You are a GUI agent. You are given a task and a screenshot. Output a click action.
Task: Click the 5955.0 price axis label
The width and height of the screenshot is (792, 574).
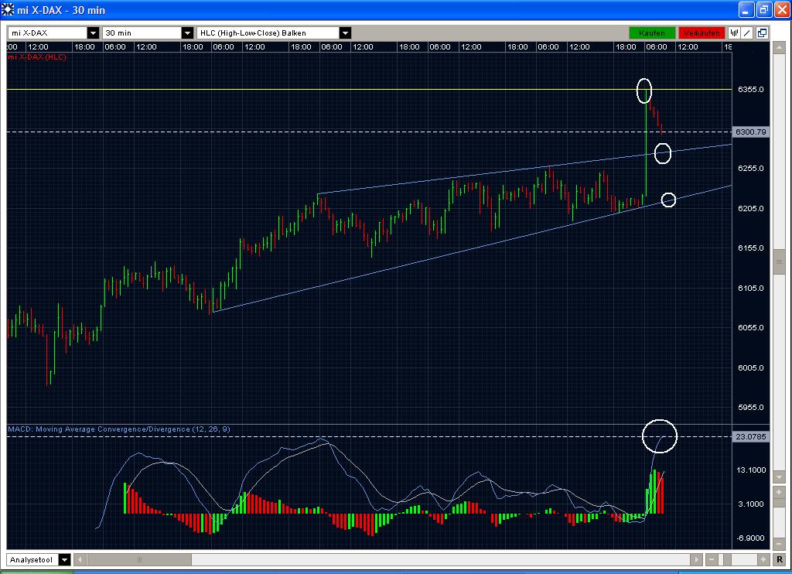click(750, 407)
